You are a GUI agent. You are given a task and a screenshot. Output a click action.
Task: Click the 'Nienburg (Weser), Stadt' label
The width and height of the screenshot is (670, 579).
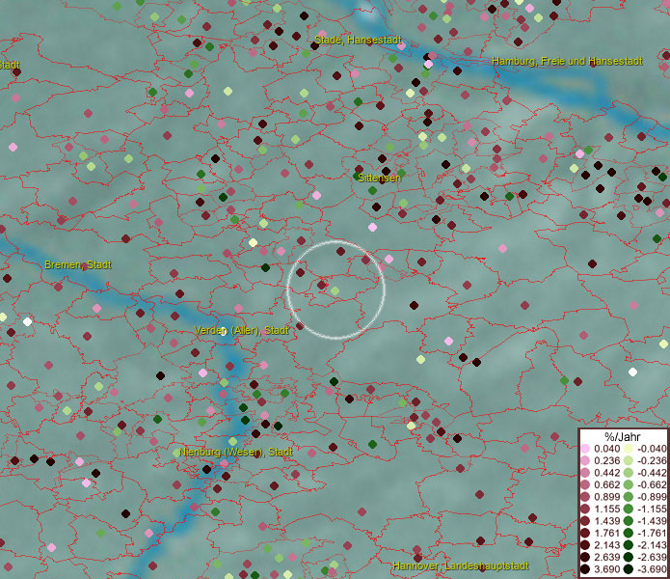pyautogui.click(x=235, y=452)
